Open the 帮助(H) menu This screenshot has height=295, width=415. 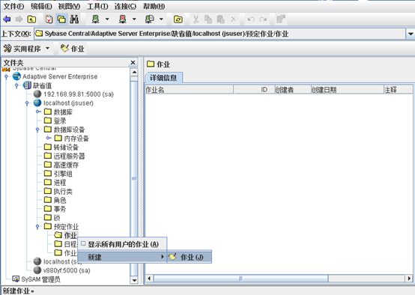154,6
